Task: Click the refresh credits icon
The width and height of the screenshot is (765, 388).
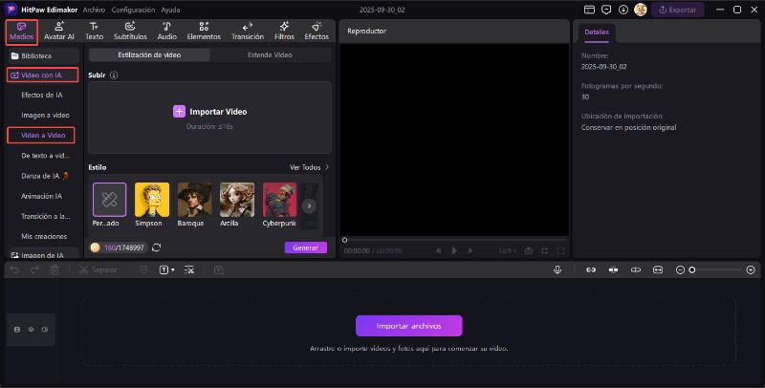Action: [x=156, y=248]
